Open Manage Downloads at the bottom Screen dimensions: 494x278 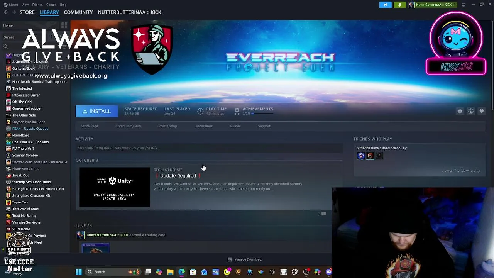click(x=245, y=259)
